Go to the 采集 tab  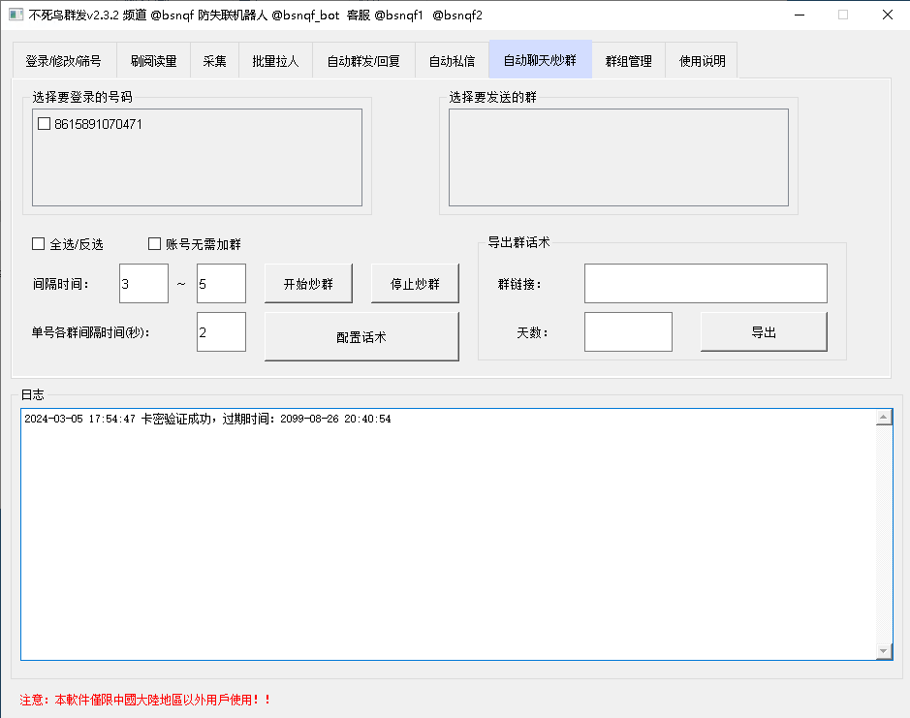coord(214,61)
